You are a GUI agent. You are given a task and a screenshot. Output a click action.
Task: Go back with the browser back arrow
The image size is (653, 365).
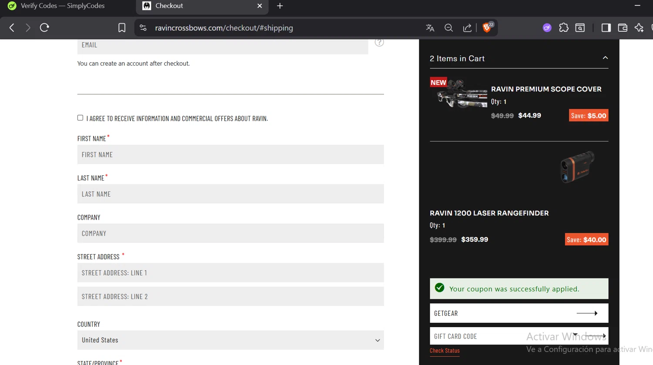click(x=12, y=28)
